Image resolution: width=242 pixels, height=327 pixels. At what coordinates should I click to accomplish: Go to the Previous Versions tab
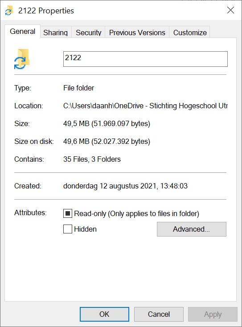[x=137, y=33]
